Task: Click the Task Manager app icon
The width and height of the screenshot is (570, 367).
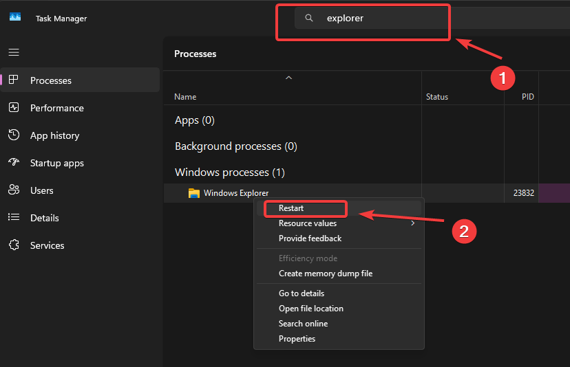Action: click(15, 18)
